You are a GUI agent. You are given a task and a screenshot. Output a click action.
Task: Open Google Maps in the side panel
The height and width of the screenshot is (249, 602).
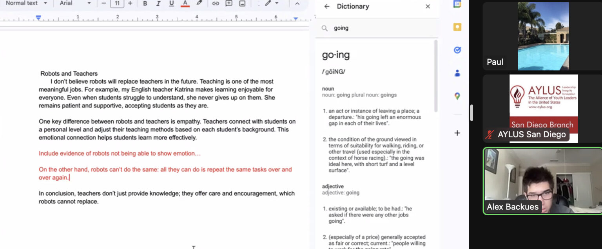pyautogui.click(x=457, y=96)
